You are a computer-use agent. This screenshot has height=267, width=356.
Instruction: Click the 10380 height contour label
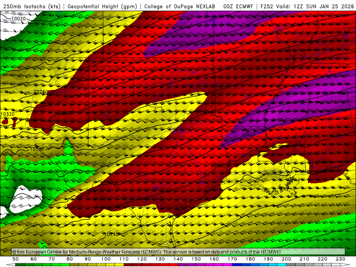pyautogui.click(x=63, y=113)
